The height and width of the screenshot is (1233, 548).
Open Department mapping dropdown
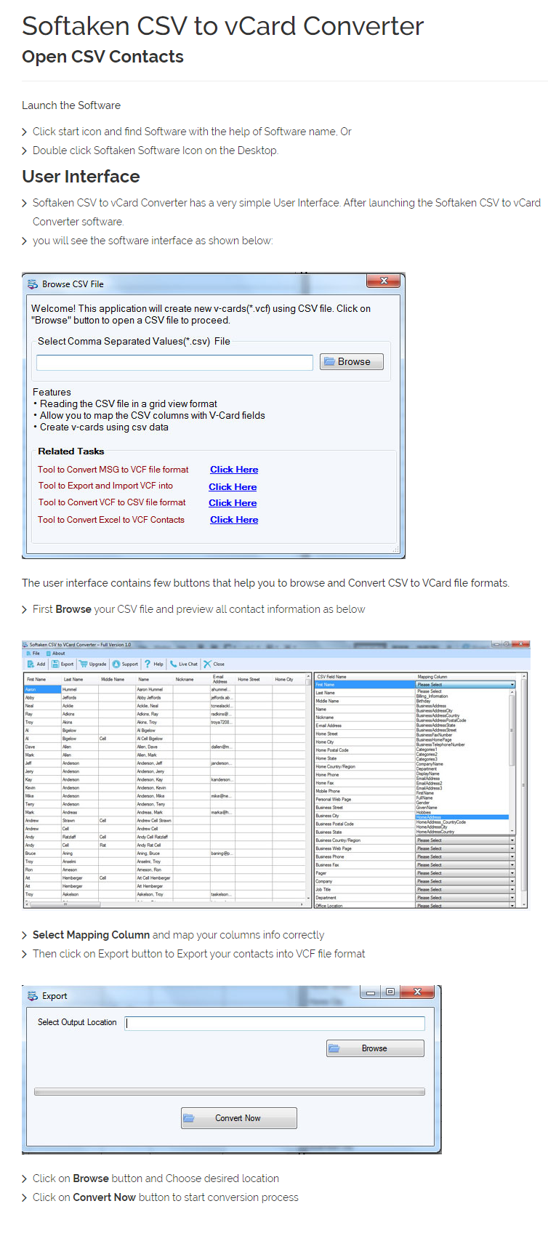click(465, 898)
